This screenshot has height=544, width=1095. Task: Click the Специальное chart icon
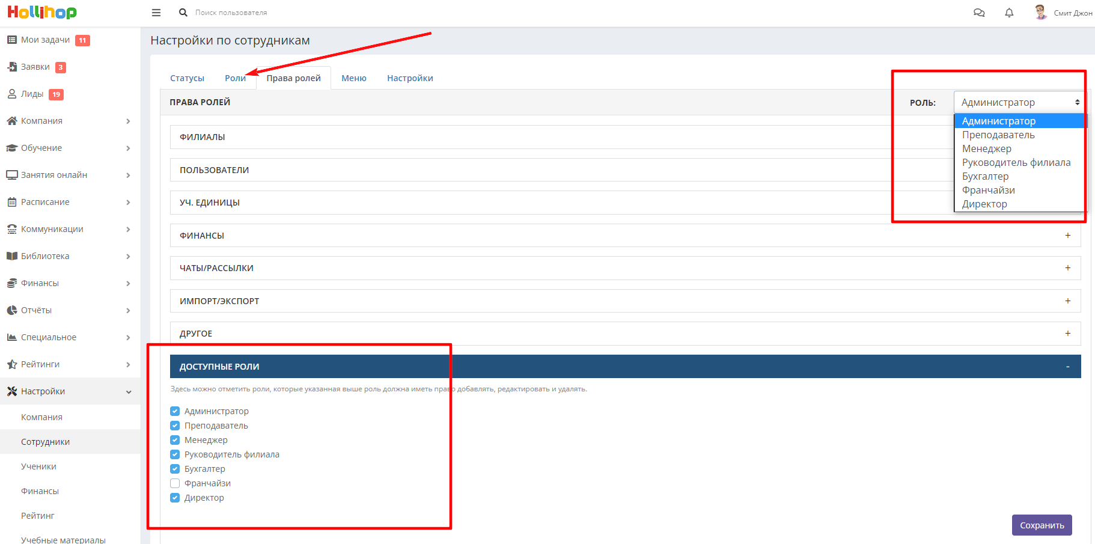[11, 337]
